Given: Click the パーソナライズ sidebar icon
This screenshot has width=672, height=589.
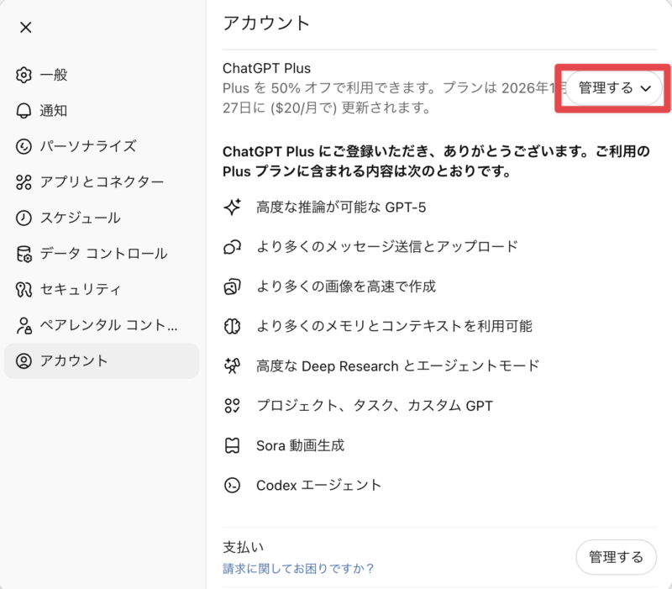Looking at the screenshot, I should coord(24,146).
